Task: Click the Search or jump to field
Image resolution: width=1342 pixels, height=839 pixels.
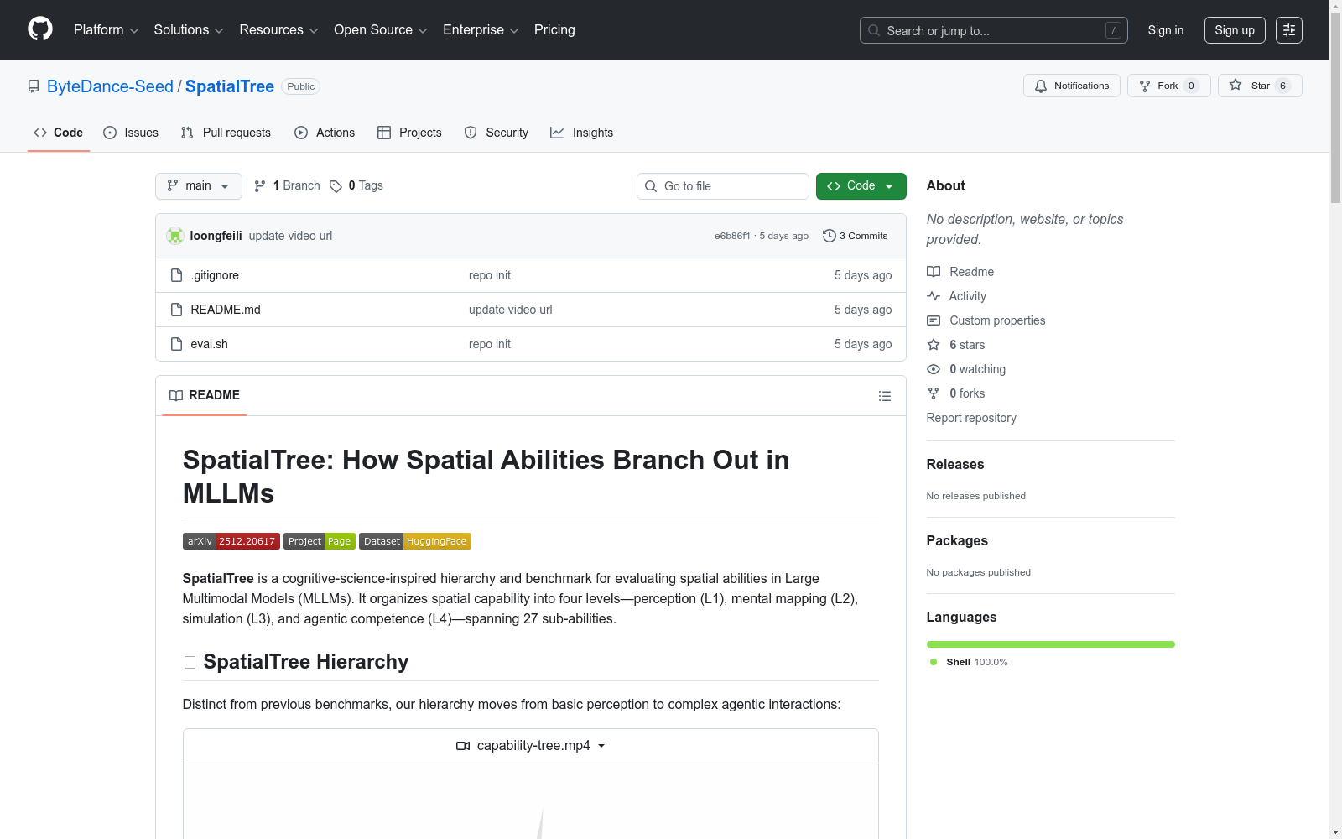Action: pos(994,30)
